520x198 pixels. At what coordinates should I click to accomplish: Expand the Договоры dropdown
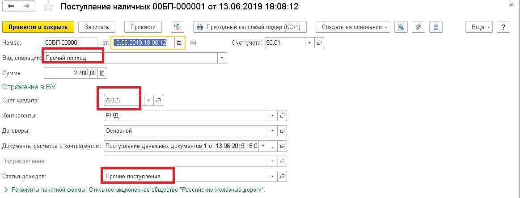click(273, 131)
